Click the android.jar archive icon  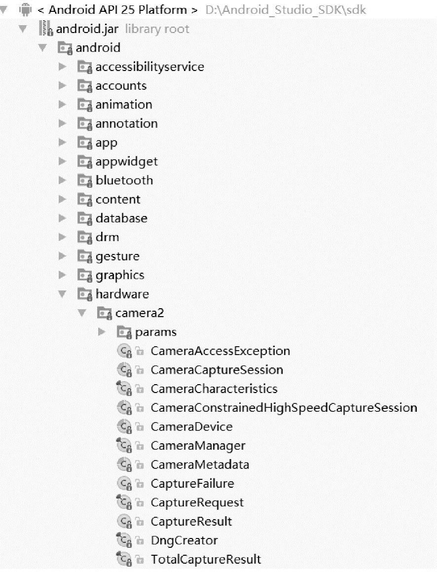[x=46, y=29]
